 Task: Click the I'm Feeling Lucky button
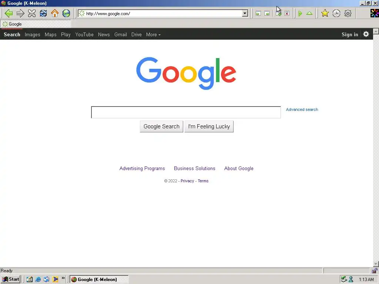(x=209, y=126)
